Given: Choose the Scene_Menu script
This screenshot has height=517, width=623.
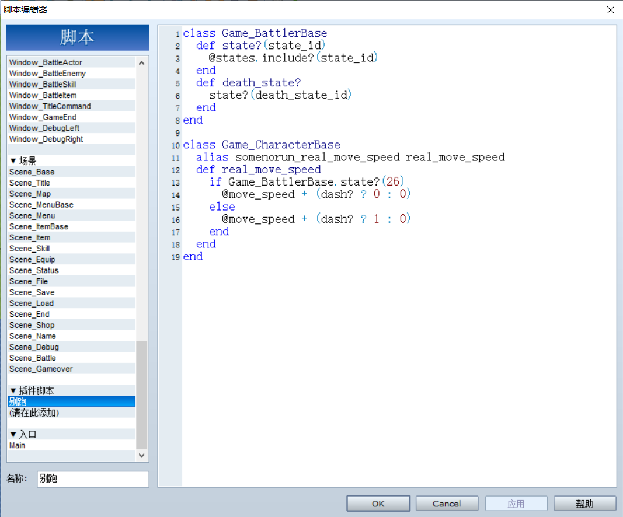Looking at the screenshot, I should [x=71, y=216].
